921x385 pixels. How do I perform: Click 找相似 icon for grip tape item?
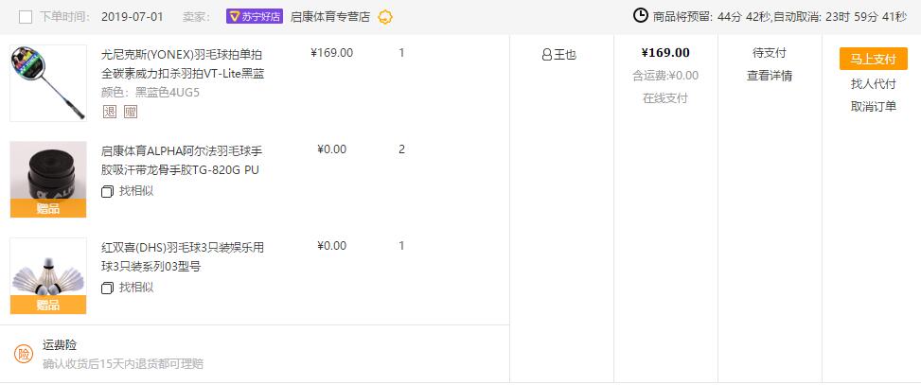[107, 191]
